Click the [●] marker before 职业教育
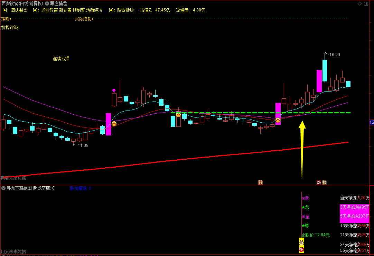The width and height of the screenshot is (374, 256). point(36,10)
